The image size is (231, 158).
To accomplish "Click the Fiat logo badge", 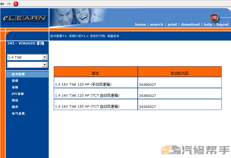I will click(x=214, y=18).
